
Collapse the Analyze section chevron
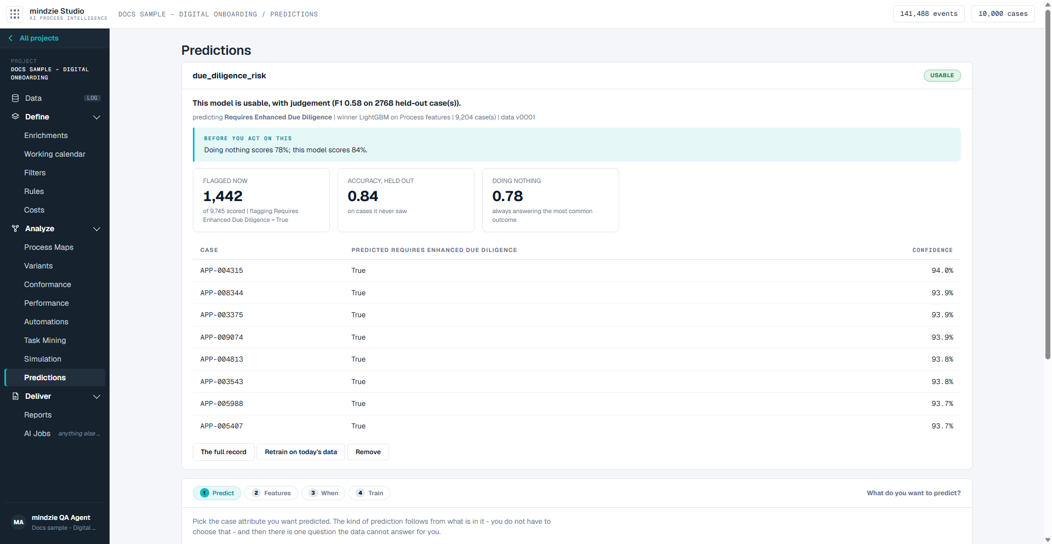pos(97,229)
